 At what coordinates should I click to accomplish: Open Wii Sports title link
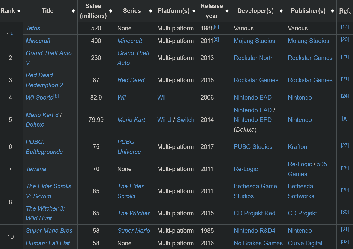(39, 97)
